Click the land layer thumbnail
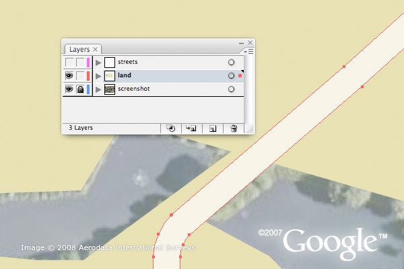This screenshot has width=404, height=269. [x=110, y=76]
